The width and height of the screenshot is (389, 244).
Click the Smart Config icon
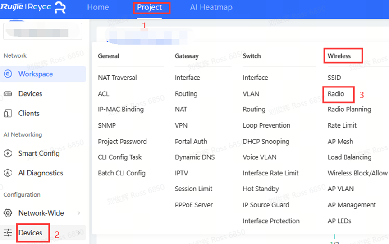pyautogui.click(x=8, y=153)
